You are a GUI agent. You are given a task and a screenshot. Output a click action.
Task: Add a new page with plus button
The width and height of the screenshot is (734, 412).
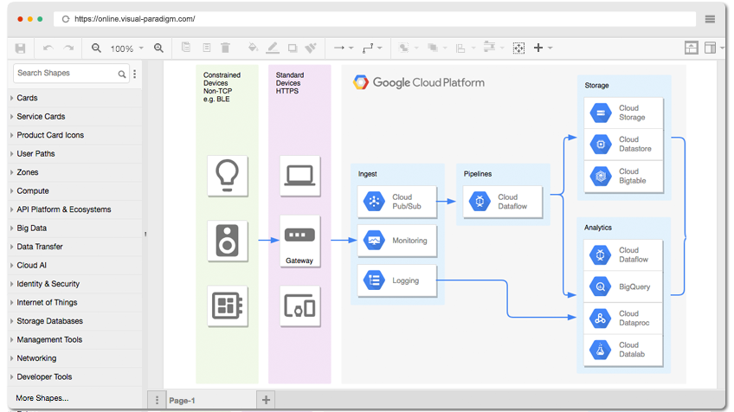click(x=266, y=400)
